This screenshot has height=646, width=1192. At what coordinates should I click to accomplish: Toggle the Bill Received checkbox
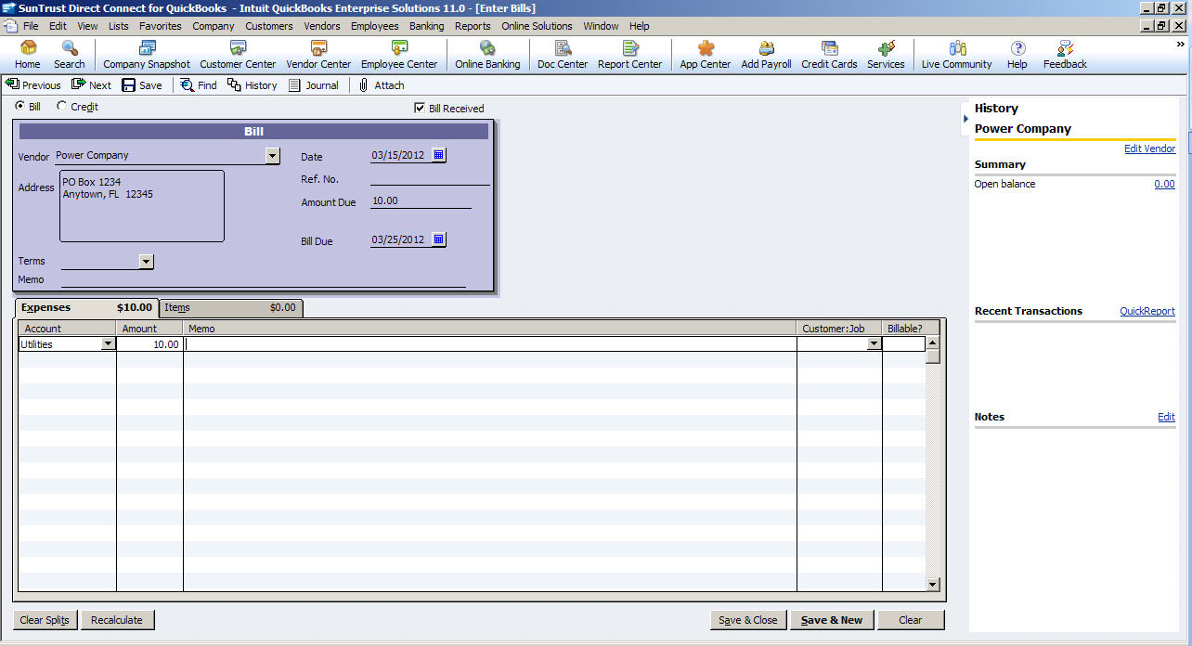pos(420,109)
